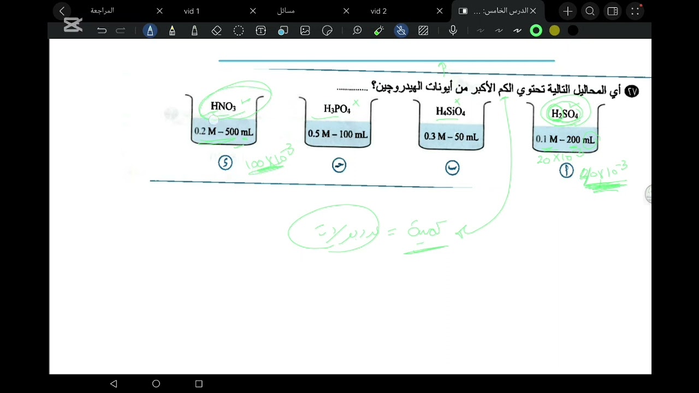Switch to the vid 2 tab
699x393 pixels.
pyautogui.click(x=378, y=11)
